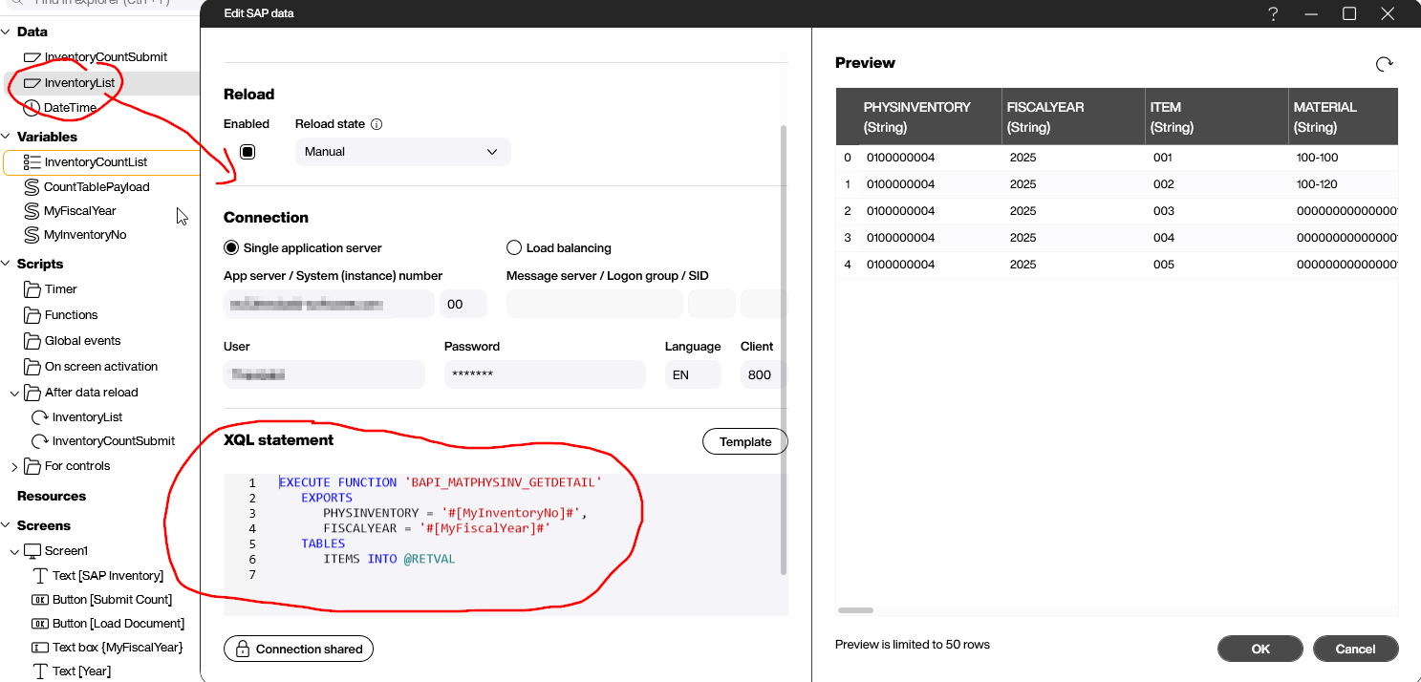
Task: Click the DateTime clock icon
Action: [32, 108]
